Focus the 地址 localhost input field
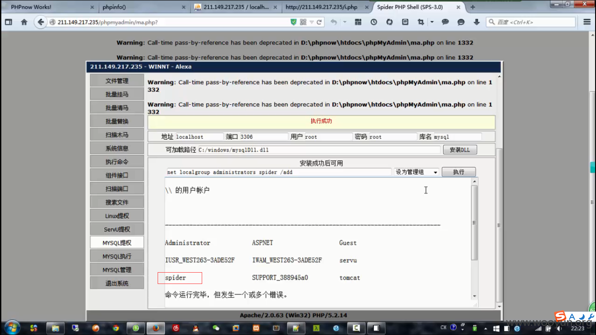The height and width of the screenshot is (335, 596). [199, 137]
